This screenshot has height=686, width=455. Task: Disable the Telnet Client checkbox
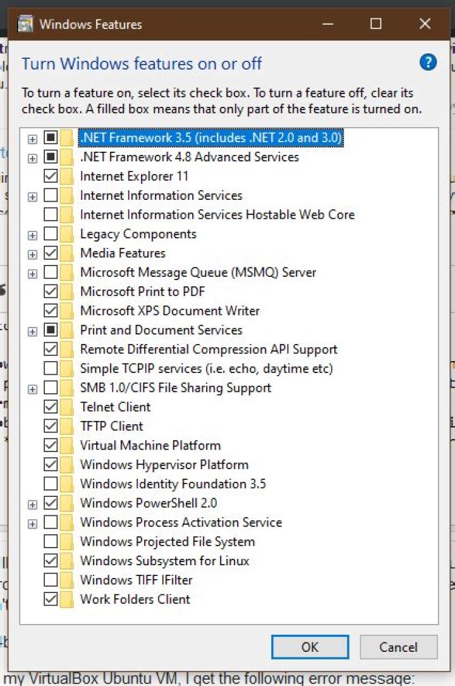(51, 407)
